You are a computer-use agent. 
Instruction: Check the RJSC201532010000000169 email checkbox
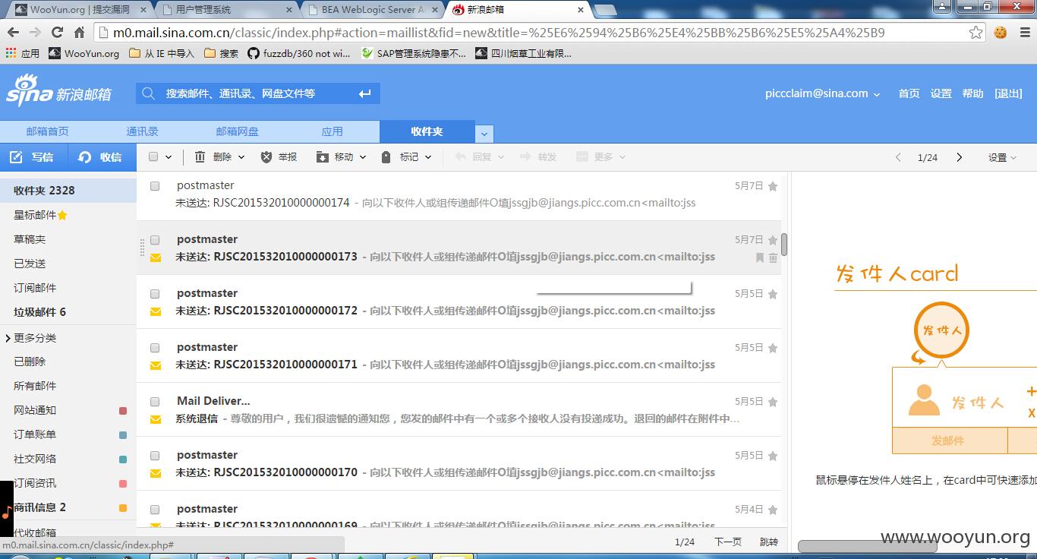(155, 510)
